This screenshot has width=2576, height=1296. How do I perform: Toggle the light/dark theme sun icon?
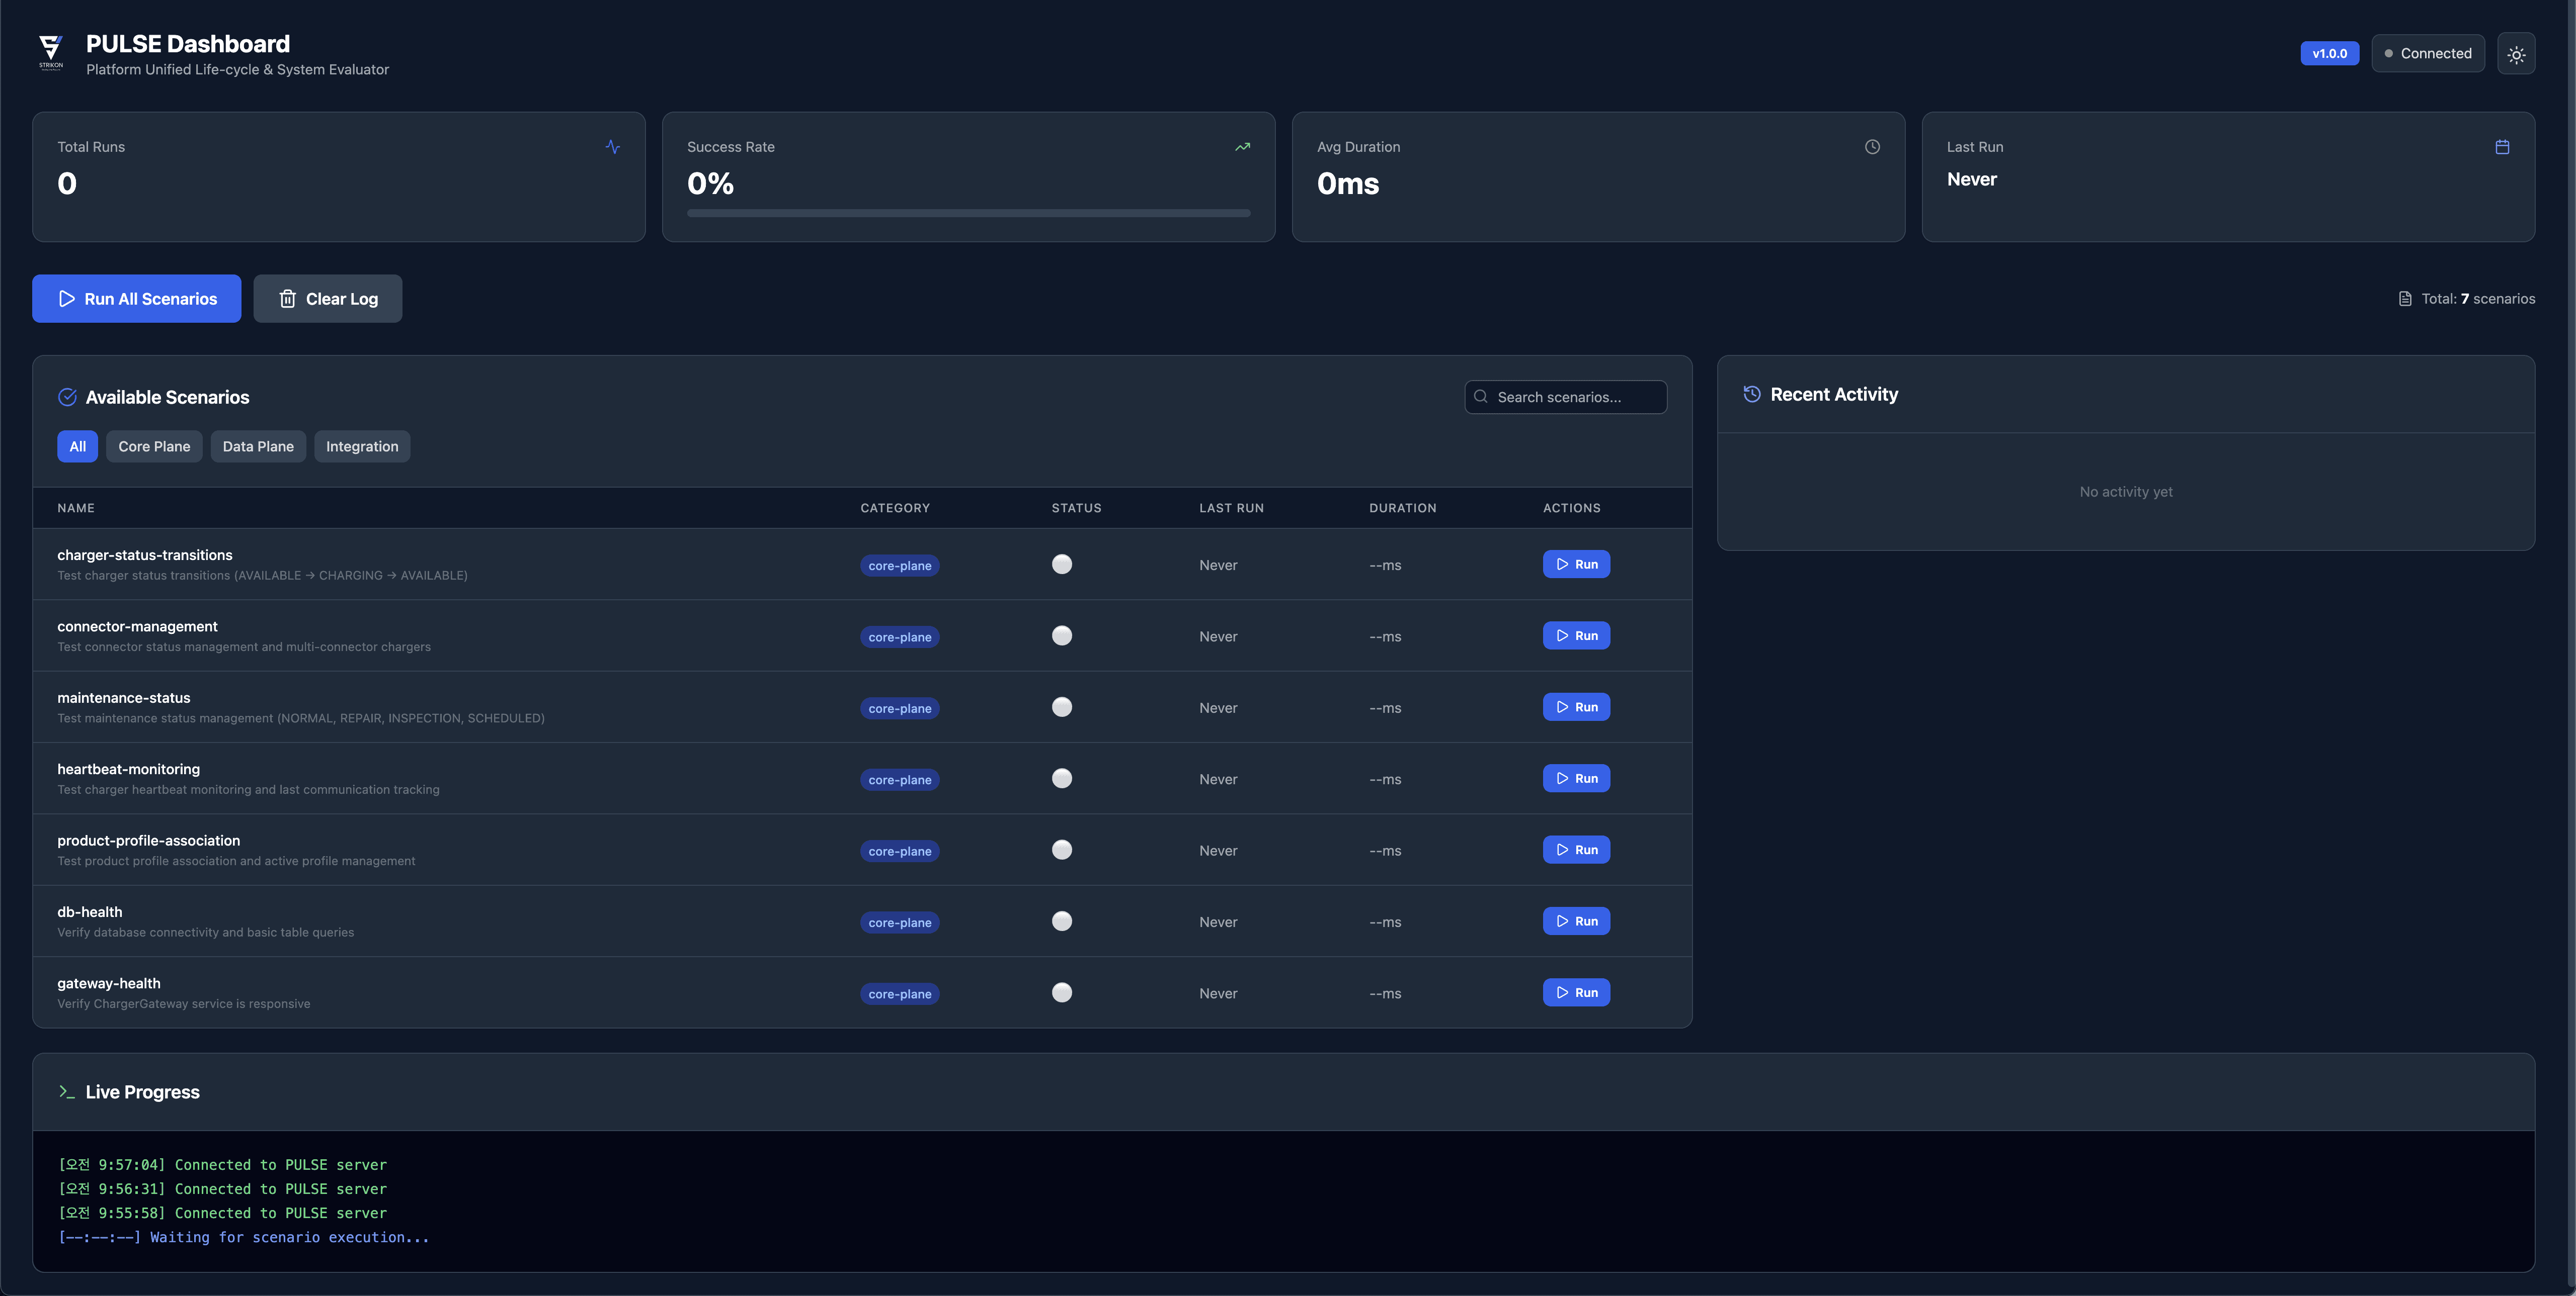[2516, 54]
